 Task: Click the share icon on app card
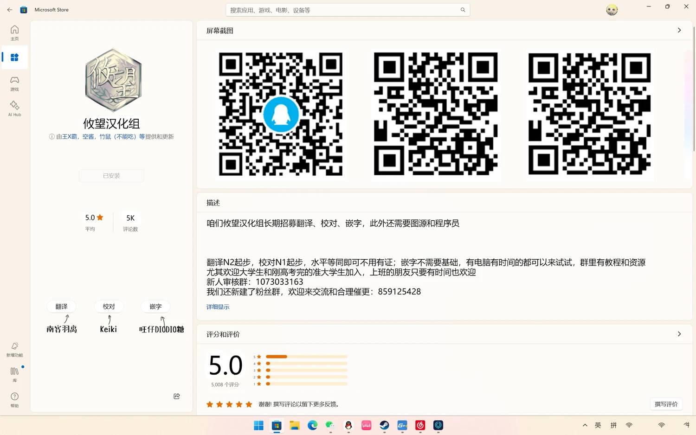tap(176, 396)
